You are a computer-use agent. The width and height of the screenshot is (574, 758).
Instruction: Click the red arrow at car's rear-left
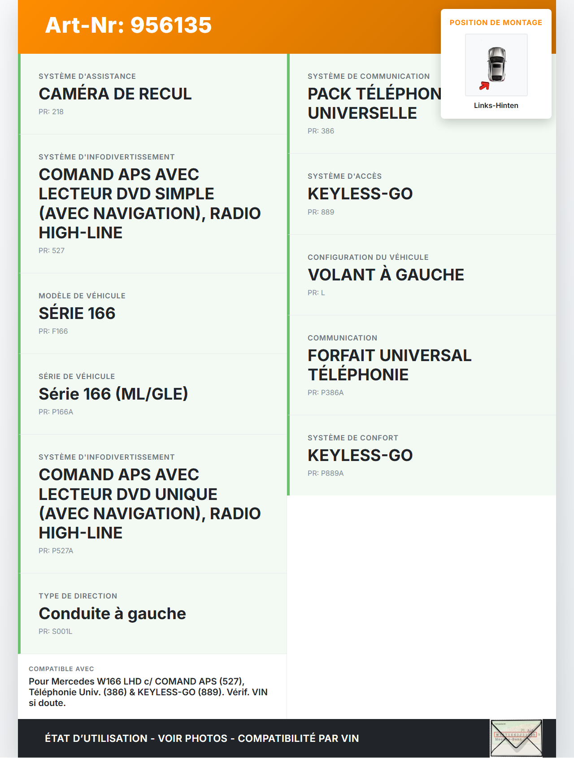point(484,86)
